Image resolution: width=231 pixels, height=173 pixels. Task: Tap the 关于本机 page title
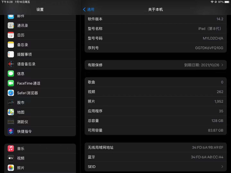[155, 10]
